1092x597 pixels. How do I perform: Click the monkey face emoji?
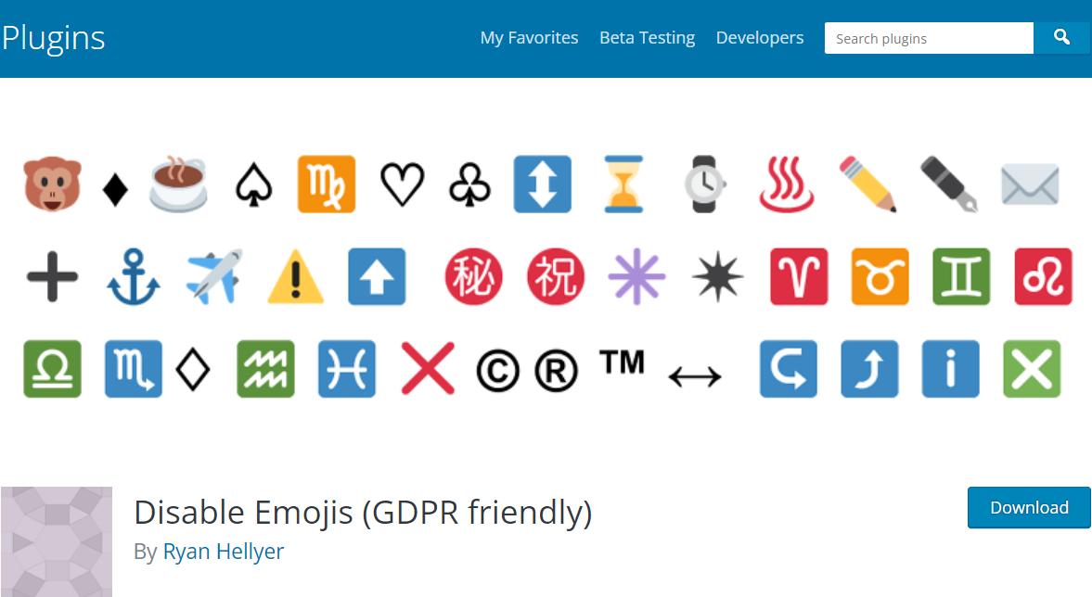click(52, 184)
